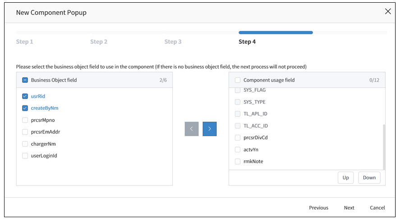
Task: Toggle the Business Object field select-all checkbox
Action: pos(25,80)
